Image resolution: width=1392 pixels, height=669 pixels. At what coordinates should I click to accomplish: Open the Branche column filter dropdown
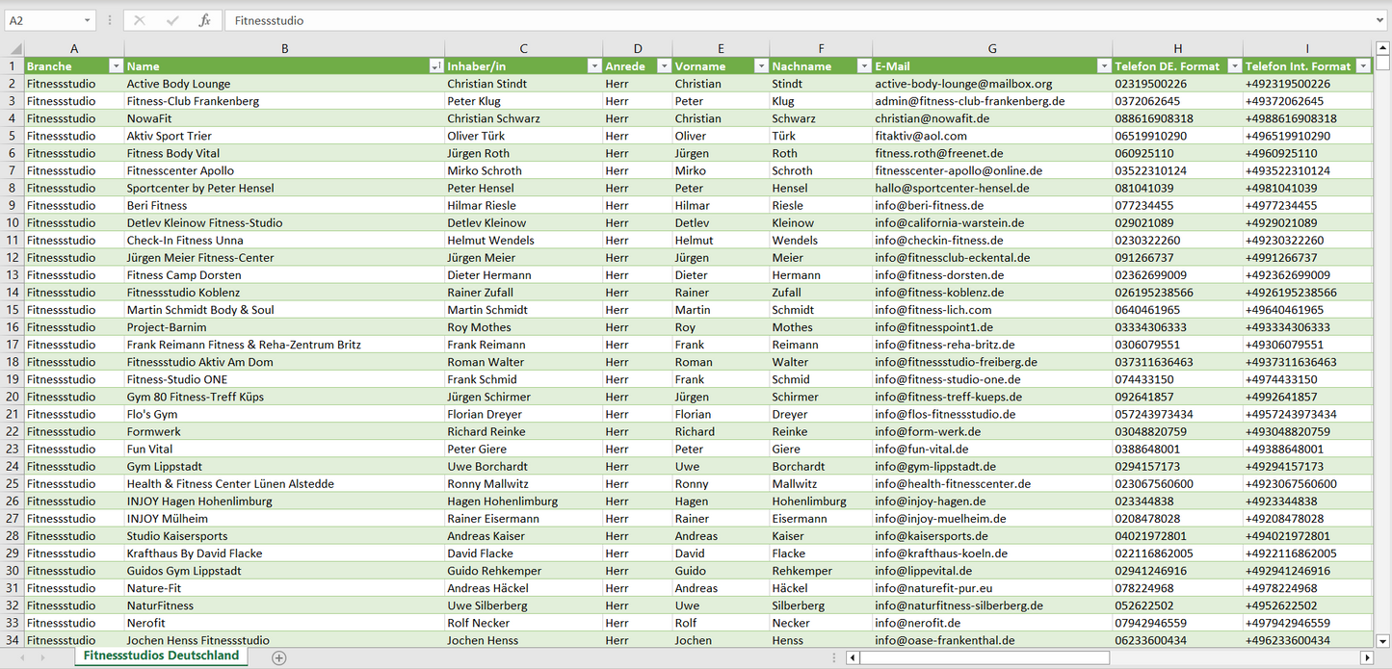coord(116,66)
